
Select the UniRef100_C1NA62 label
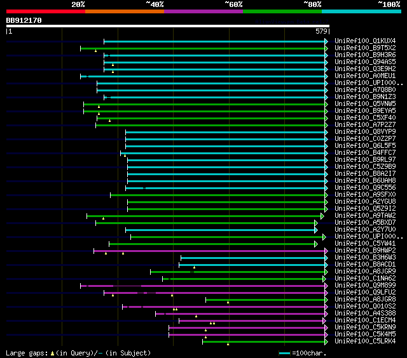[x=365, y=279]
